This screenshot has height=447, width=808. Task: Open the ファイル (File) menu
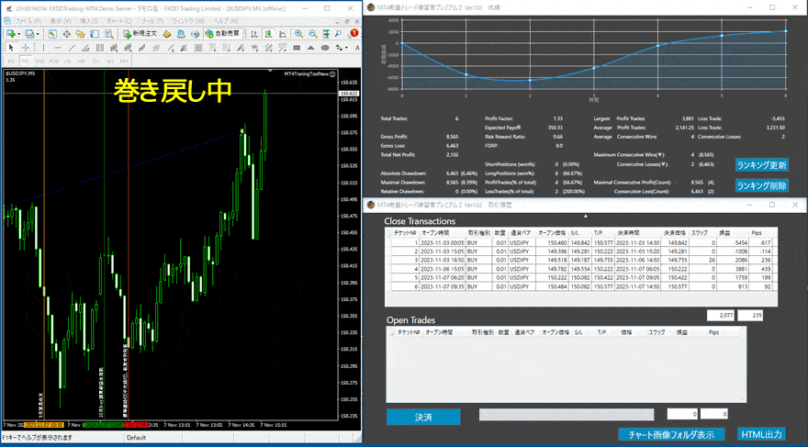pos(21,19)
